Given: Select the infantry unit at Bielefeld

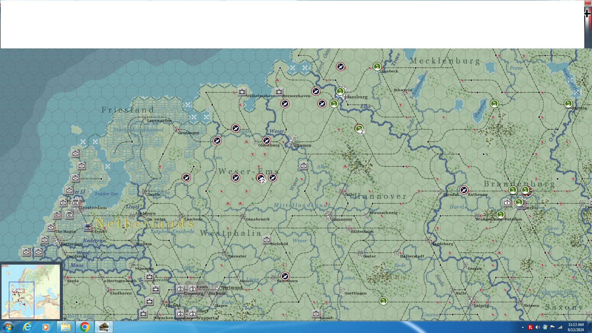Looking at the screenshot, I should coord(267,240).
